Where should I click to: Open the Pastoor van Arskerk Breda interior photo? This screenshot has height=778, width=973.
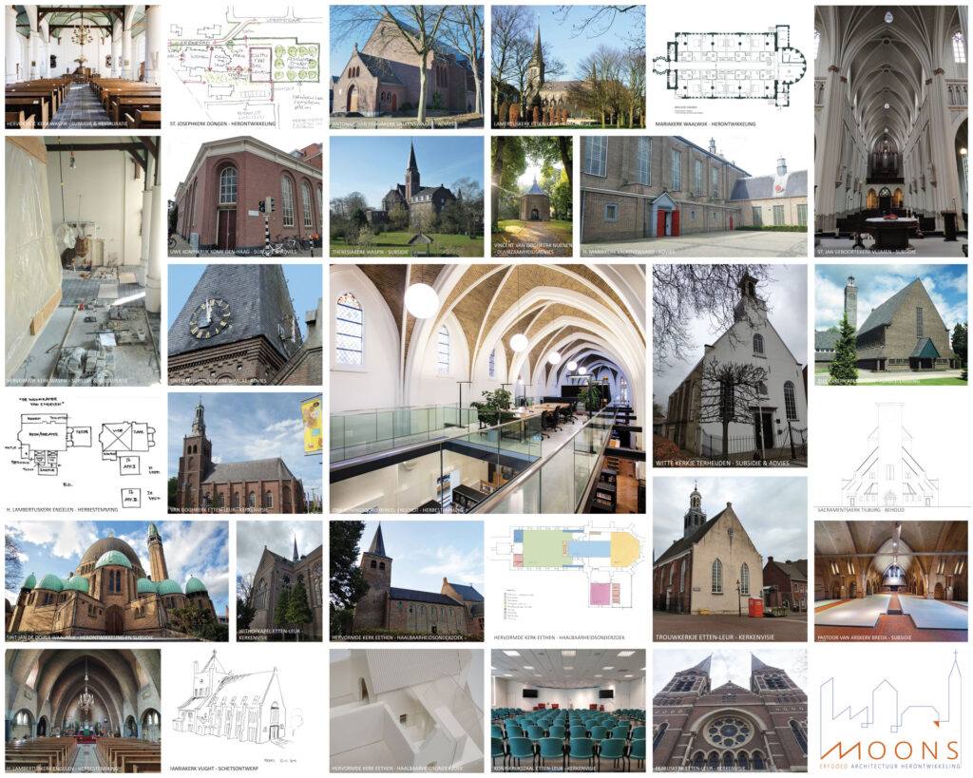pos(891,581)
